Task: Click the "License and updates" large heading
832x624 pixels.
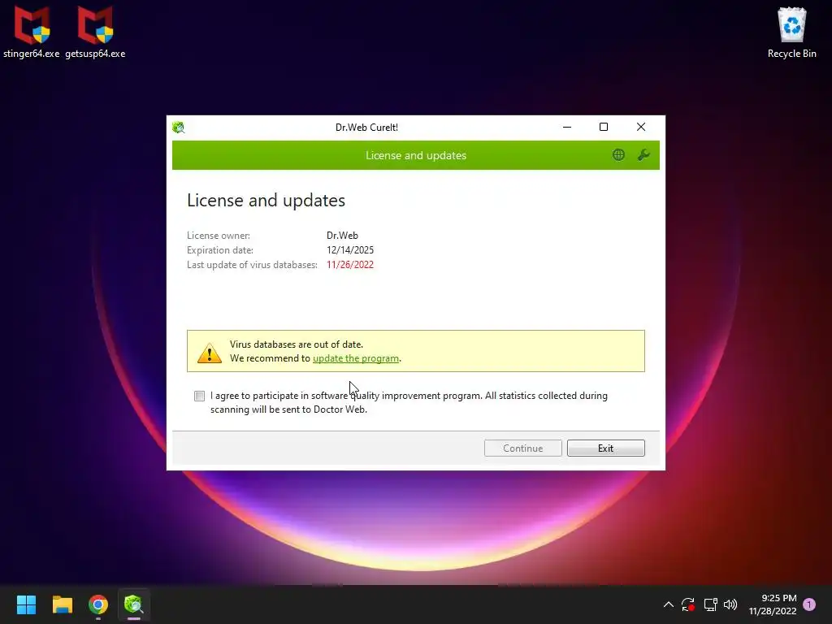Action: click(x=266, y=201)
